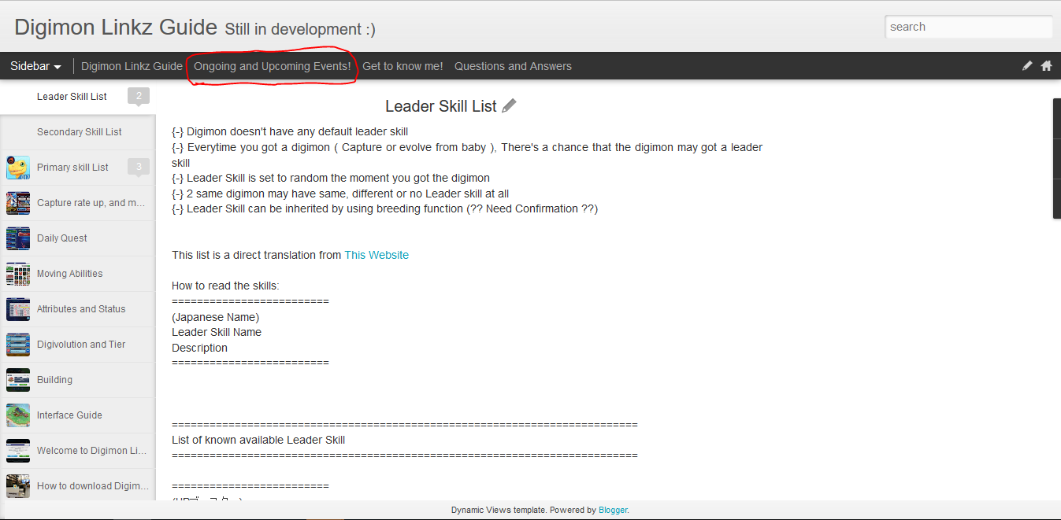Click the home icon in navbar

point(1047,66)
